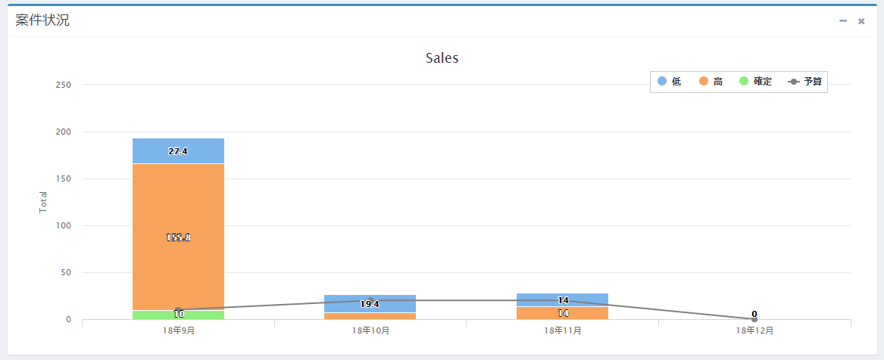
Task: Collapse the 案件状況 panel with minus icon
Action: tap(843, 21)
